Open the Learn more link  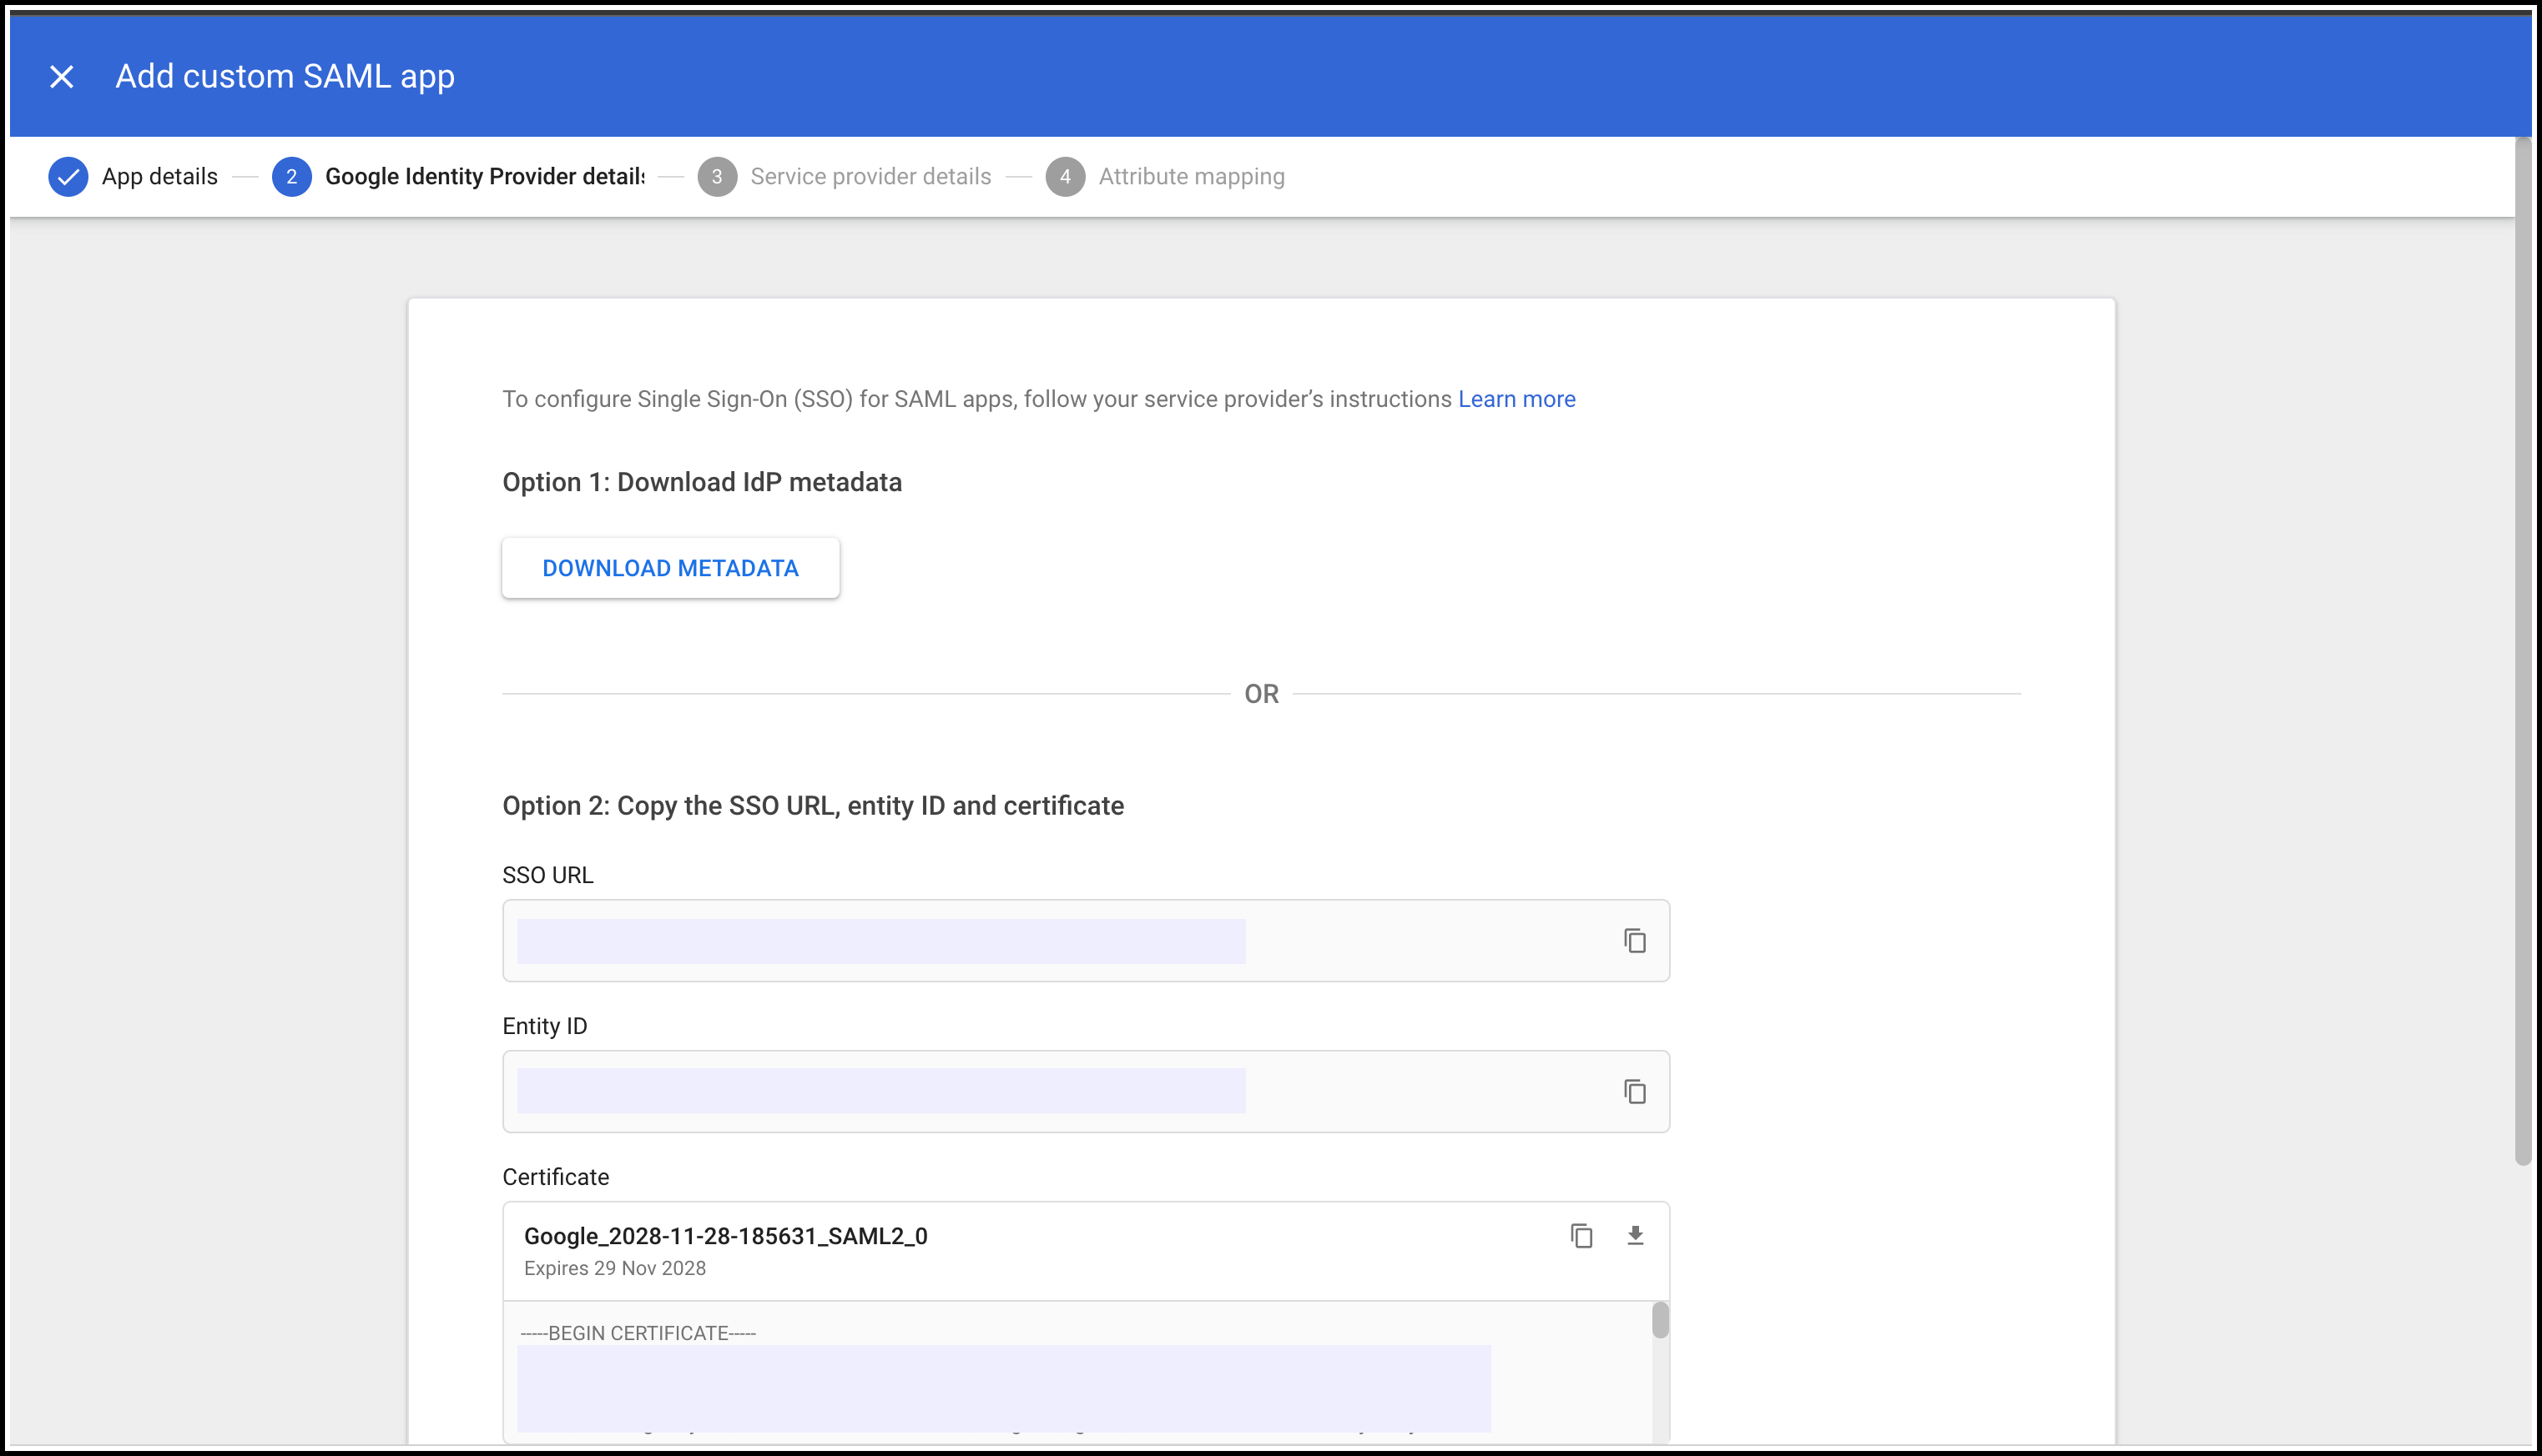coord(1516,399)
